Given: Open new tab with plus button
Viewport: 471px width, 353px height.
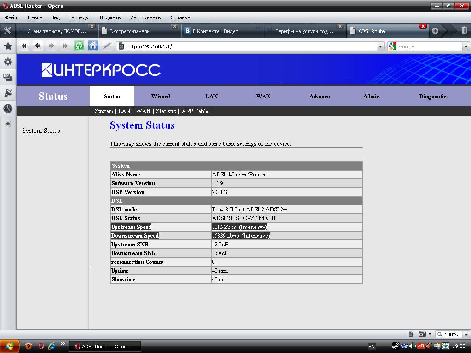Looking at the screenshot, I should pos(435,31).
